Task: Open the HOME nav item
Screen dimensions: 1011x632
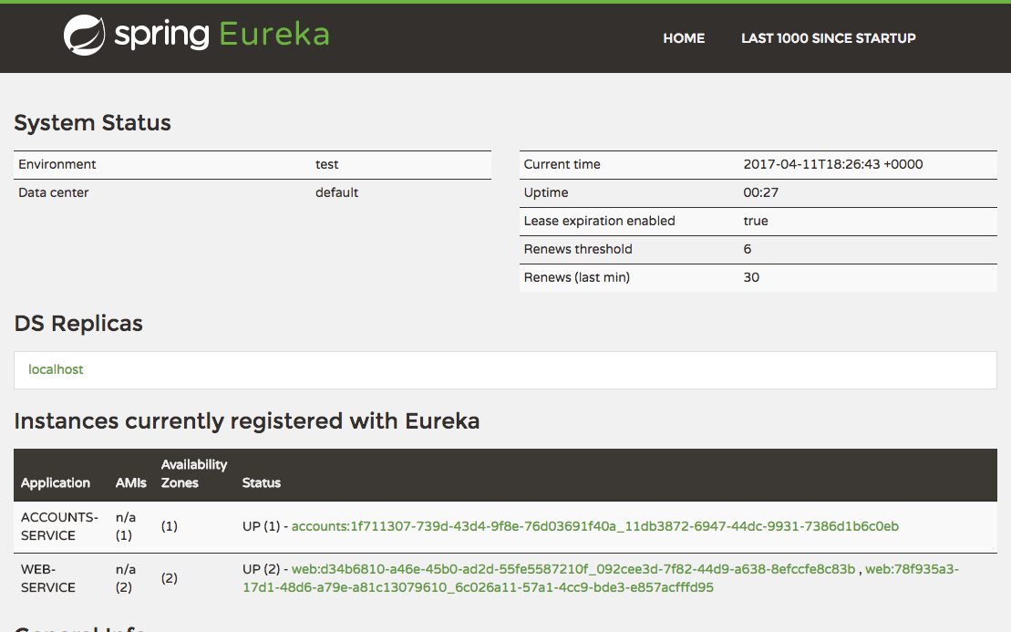Action: [684, 38]
